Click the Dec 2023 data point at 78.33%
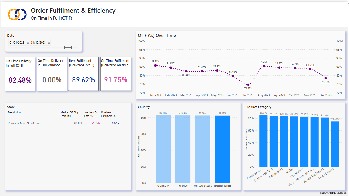The height and width of the screenshot is (196, 349). tap(325, 78)
